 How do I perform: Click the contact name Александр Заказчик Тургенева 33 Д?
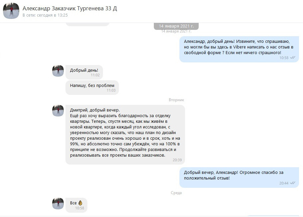click(70, 9)
